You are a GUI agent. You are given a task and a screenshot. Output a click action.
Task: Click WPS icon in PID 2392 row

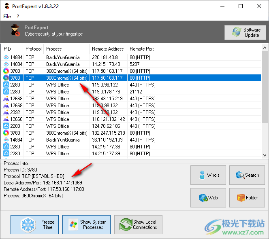6,112
